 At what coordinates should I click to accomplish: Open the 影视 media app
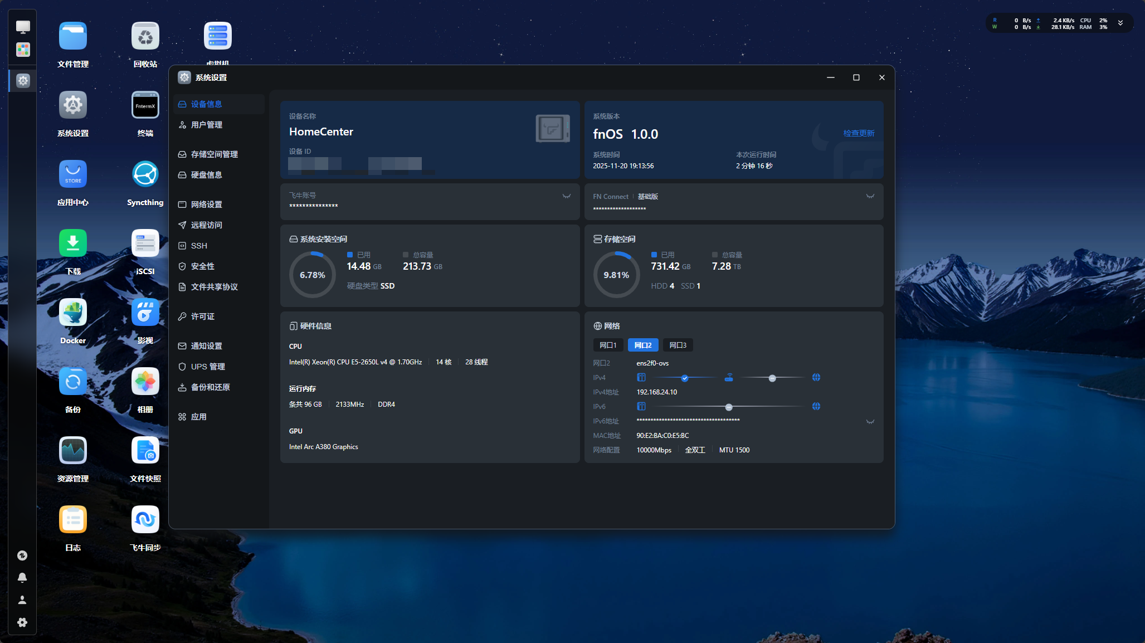point(145,313)
